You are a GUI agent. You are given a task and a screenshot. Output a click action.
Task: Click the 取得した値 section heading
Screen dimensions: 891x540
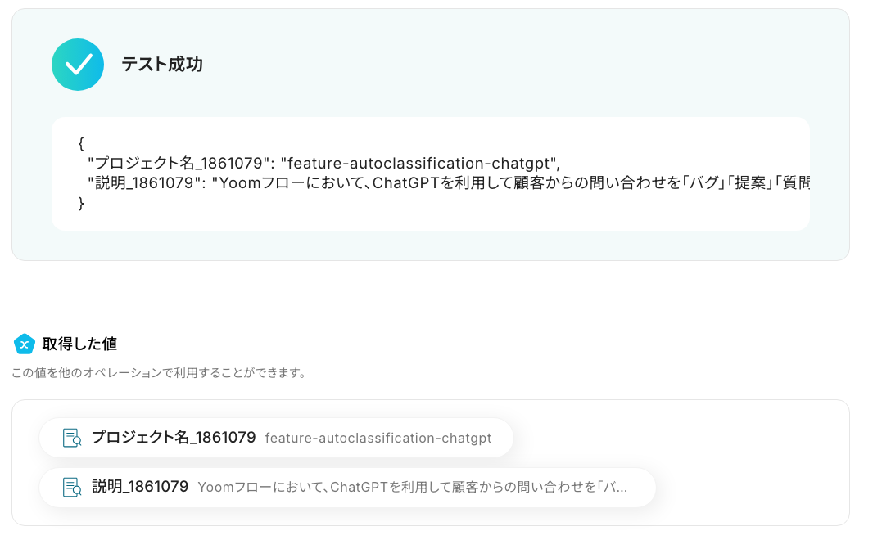(x=79, y=344)
